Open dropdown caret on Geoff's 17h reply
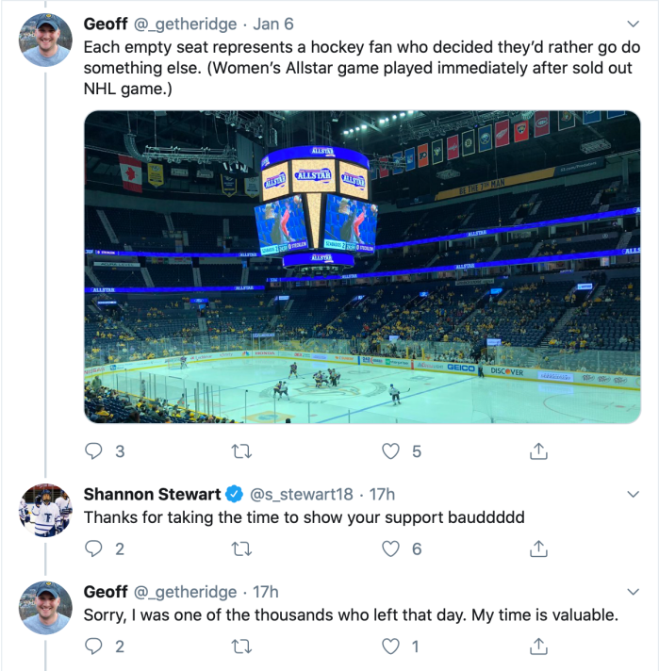Viewport: 659px width, 671px height. pos(633,591)
